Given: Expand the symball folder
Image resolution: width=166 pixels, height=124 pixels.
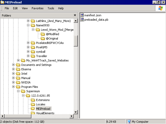Looking at the screenshot, I should [x=28, y=52].
